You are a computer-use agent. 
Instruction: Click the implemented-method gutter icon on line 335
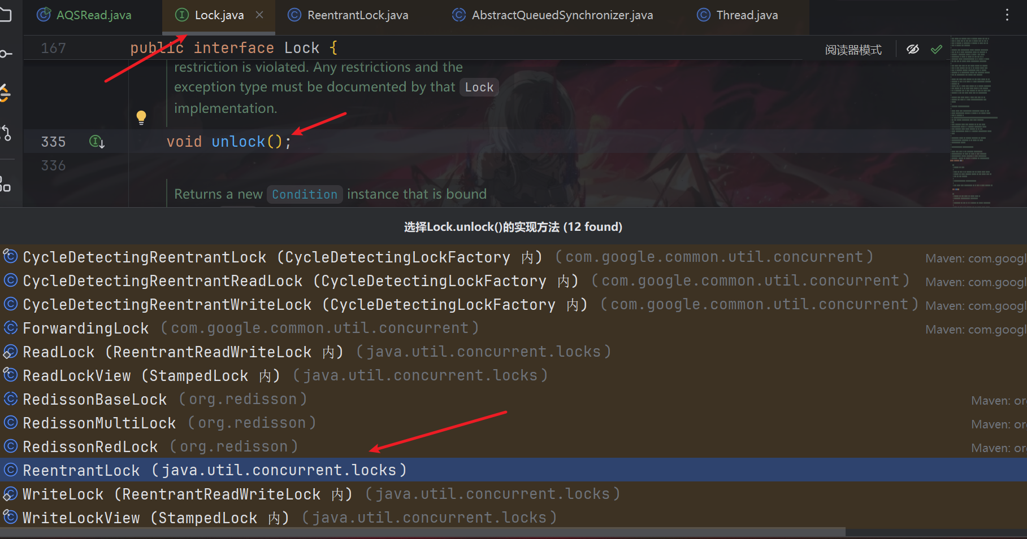pyautogui.click(x=97, y=142)
